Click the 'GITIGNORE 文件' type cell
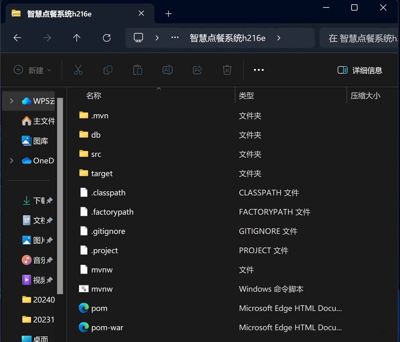400x342 pixels. coord(268,231)
